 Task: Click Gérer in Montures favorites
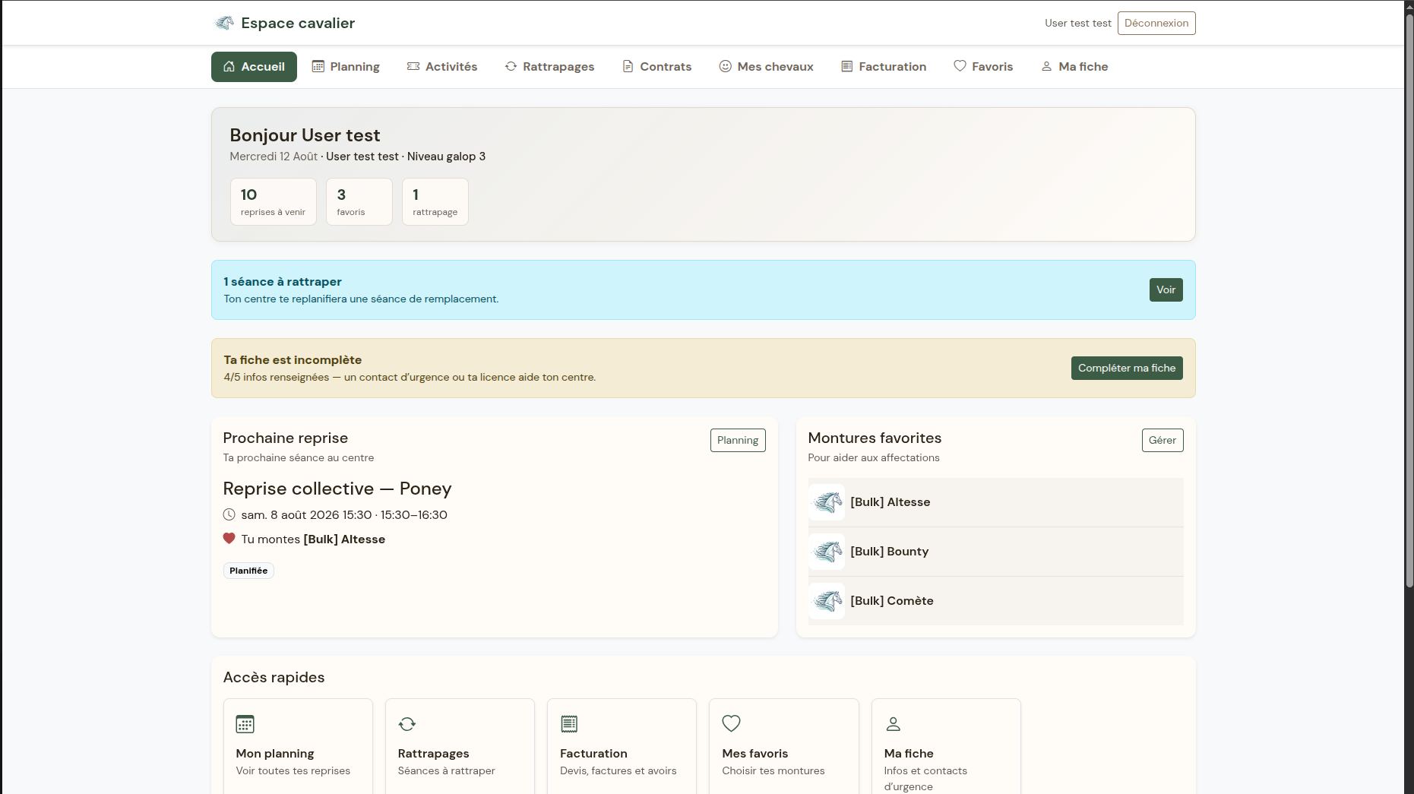pos(1163,440)
